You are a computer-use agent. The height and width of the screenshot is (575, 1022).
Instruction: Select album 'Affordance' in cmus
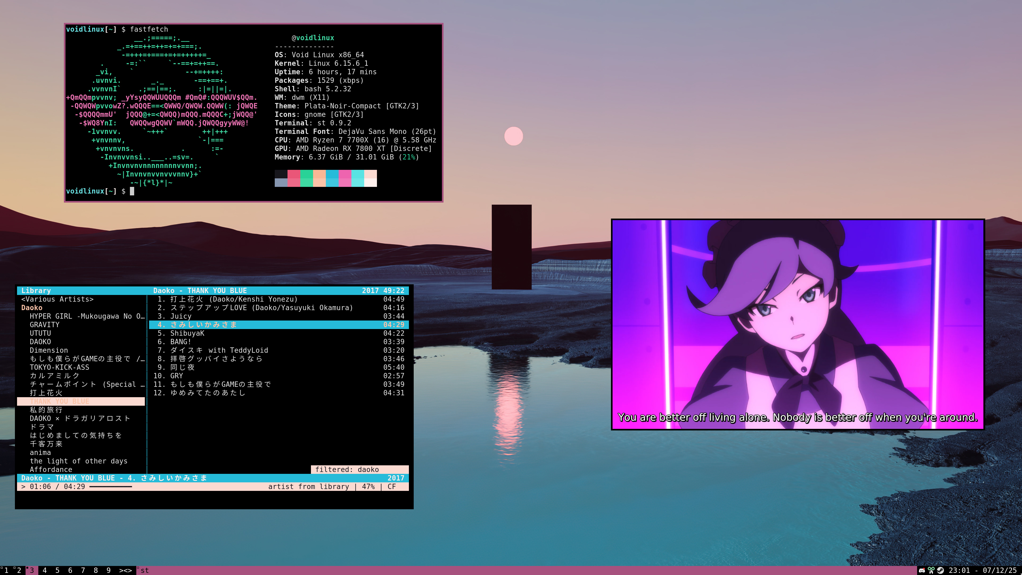51,469
